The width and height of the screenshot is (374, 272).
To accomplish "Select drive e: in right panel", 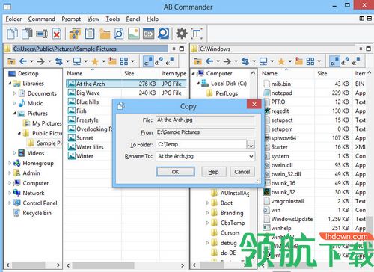I will click(356, 61).
